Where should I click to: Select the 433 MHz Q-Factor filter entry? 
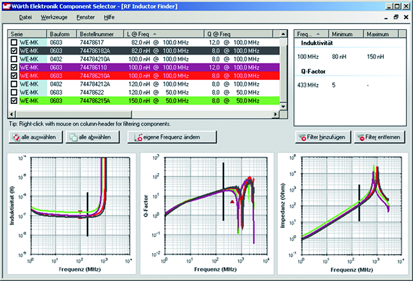308,85
